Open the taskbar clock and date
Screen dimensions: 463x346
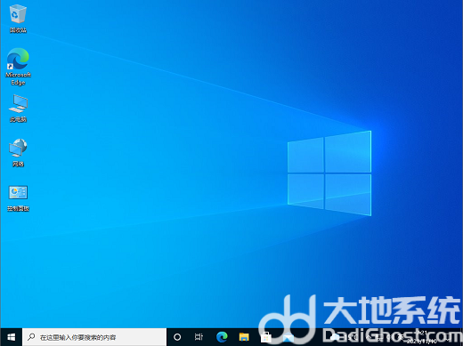click(422, 337)
